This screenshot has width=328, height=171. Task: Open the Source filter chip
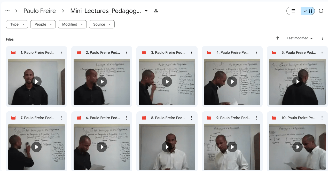102,24
